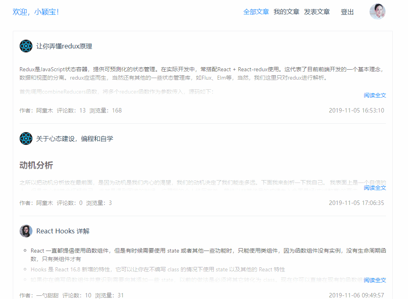Click timestamp 2019-11-05 17:06:35

tap(356, 203)
